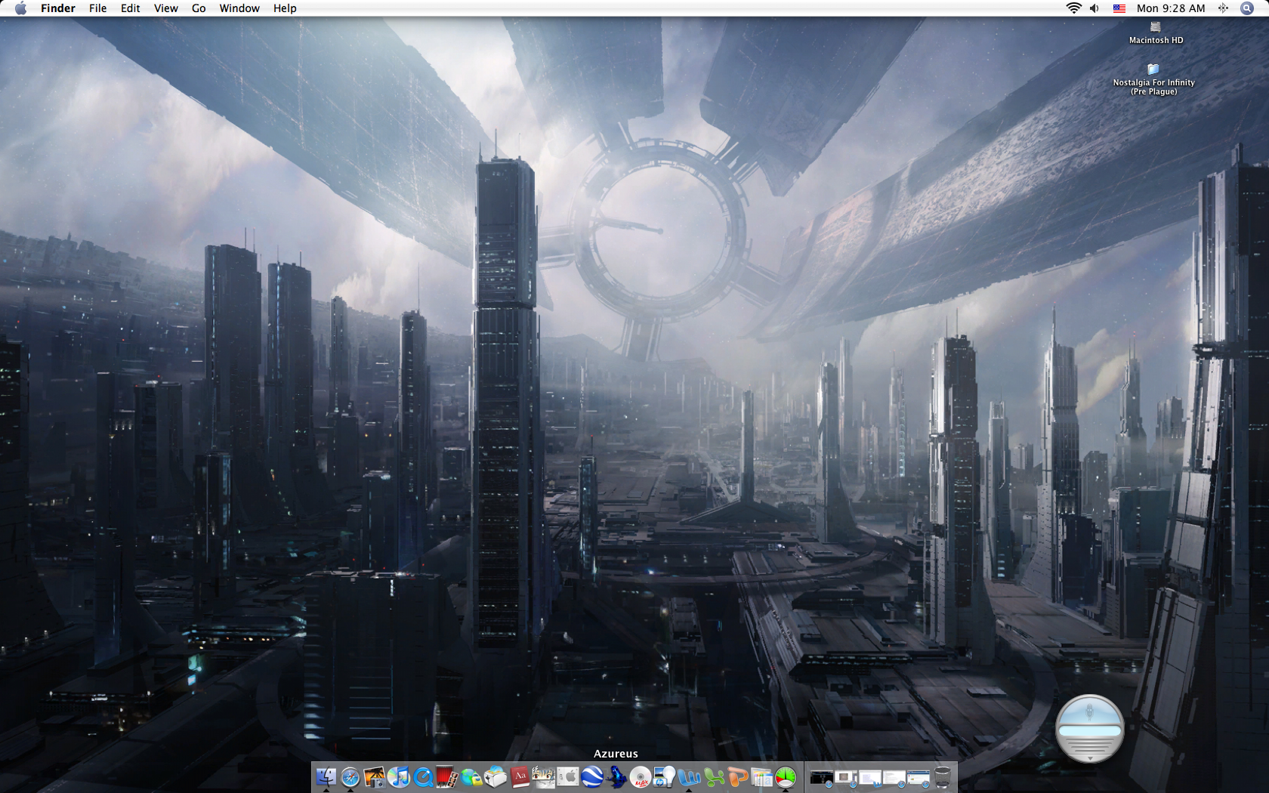Image resolution: width=1269 pixels, height=793 pixels.
Task: Click the Nostalgia For Infinity (Pre Plague) label
Action: pyautogui.click(x=1153, y=87)
